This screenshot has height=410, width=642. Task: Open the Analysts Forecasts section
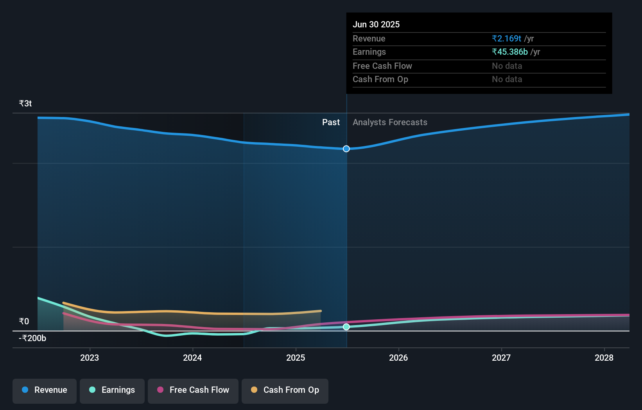(x=390, y=122)
